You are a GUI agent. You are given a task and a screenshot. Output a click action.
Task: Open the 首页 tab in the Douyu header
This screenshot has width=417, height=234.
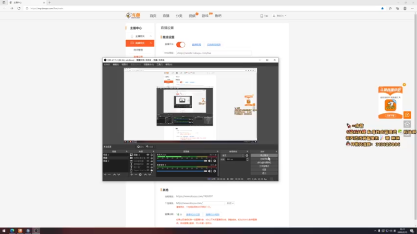click(153, 16)
